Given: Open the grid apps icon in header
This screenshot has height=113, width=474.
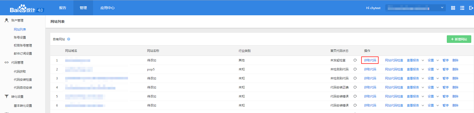Looking at the screenshot, I should [x=453, y=8].
